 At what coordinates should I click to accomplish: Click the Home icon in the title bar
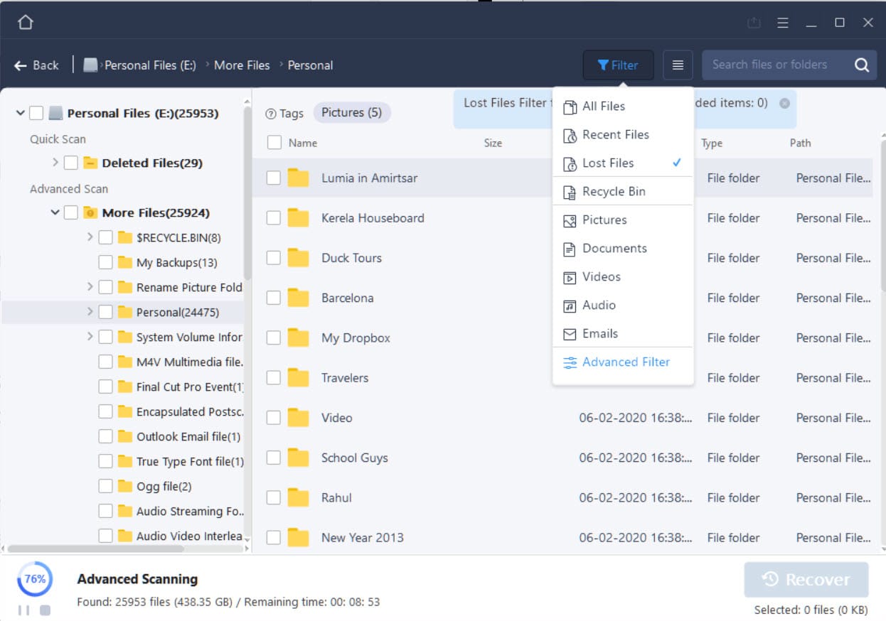(26, 21)
